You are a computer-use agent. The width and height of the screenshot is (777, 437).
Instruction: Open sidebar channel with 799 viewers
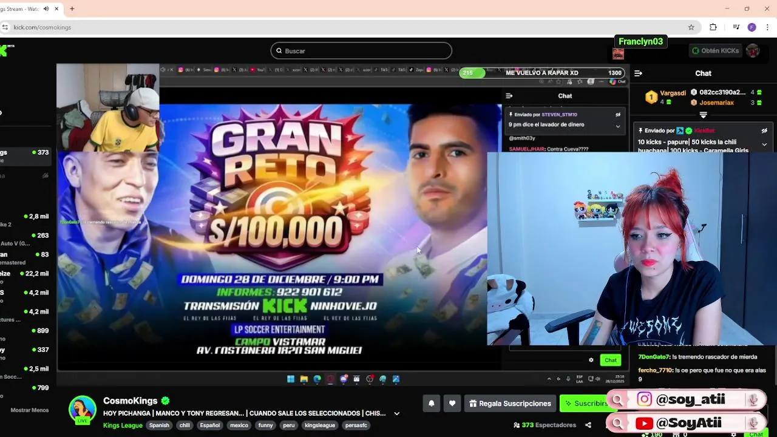[25, 388]
